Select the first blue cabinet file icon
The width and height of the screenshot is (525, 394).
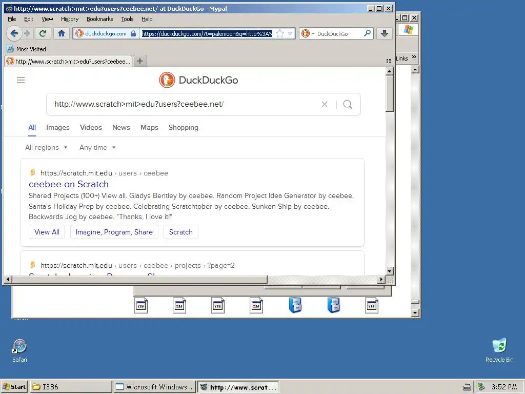coord(295,305)
